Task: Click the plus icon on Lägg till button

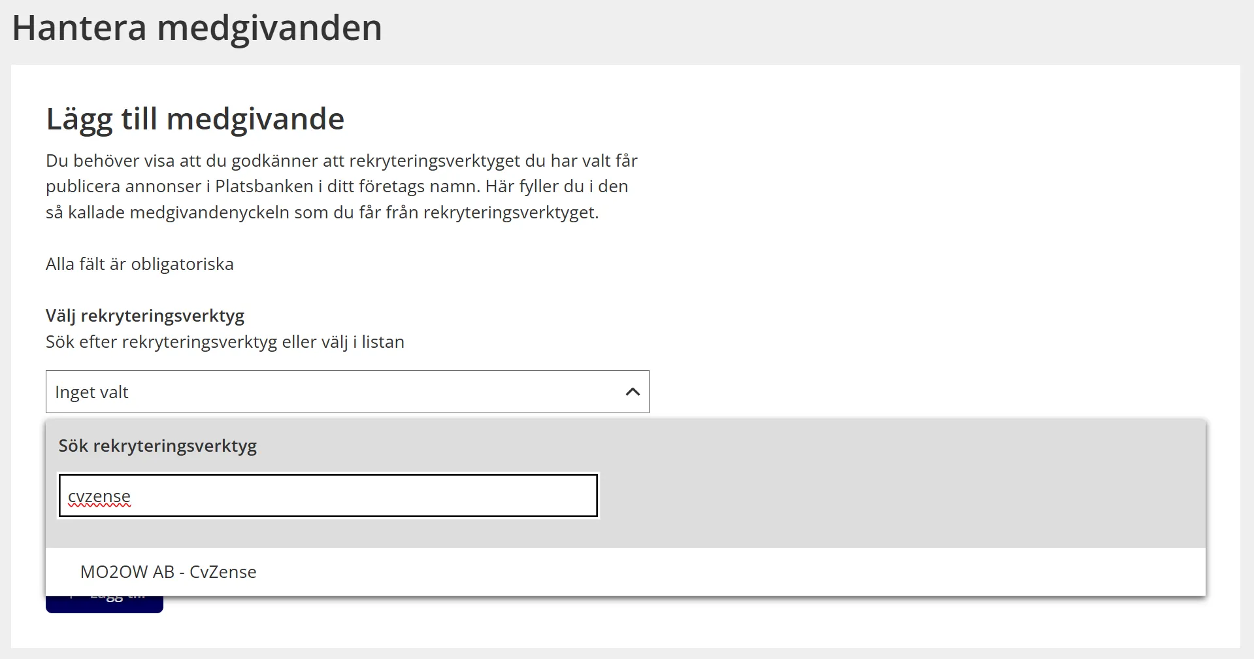Action: 73,596
